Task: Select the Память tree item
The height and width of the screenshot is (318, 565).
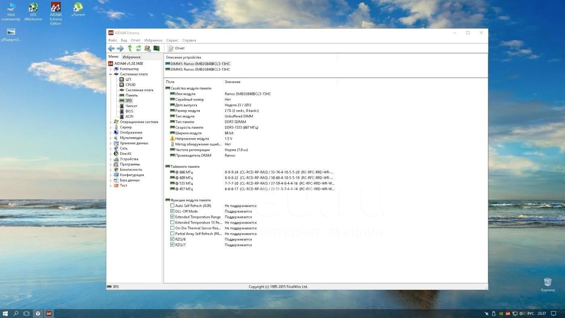Action: pyautogui.click(x=132, y=95)
